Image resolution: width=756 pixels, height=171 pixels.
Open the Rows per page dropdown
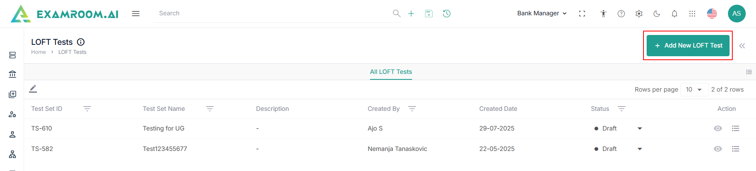tap(694, 90)
